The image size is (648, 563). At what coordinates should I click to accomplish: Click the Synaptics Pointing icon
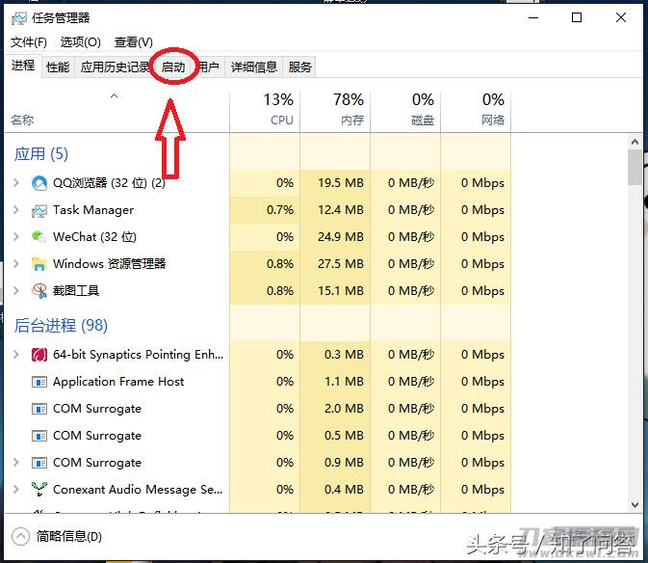pos(39,355)
